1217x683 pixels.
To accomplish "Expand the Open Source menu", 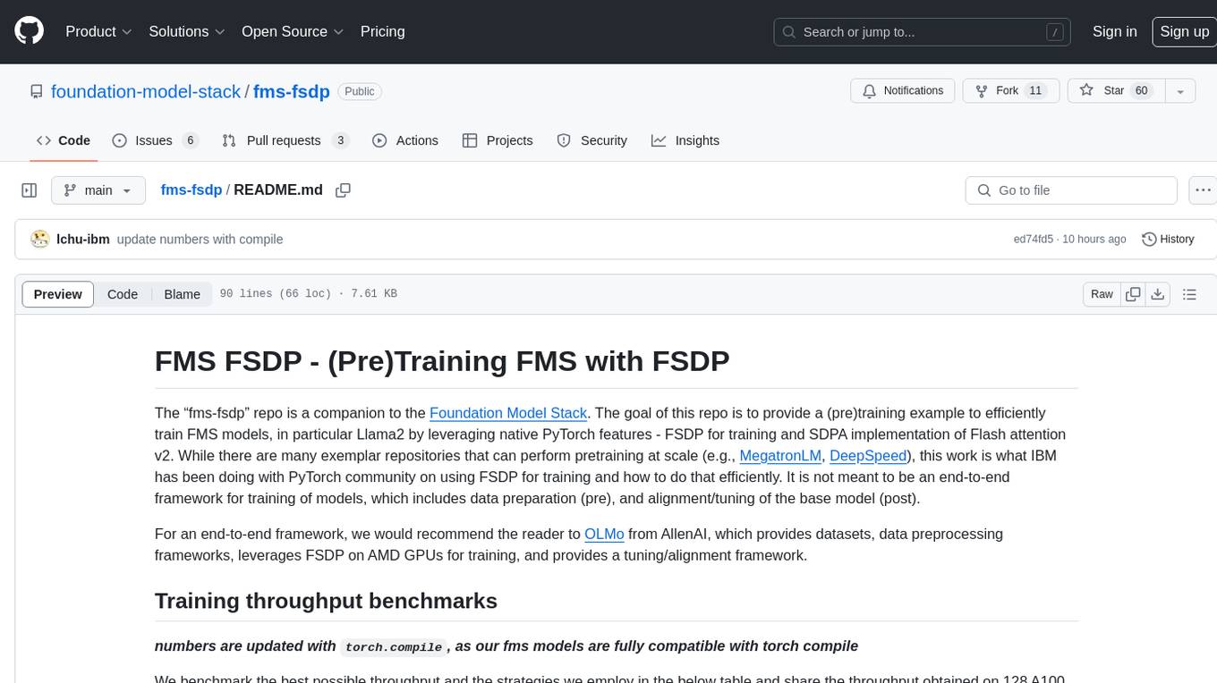I will tap(293, 31).
